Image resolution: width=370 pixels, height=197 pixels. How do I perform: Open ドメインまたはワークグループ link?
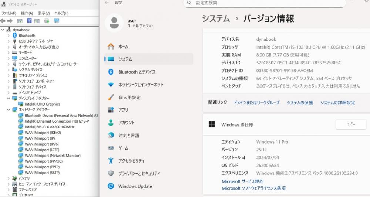[256, 103]
